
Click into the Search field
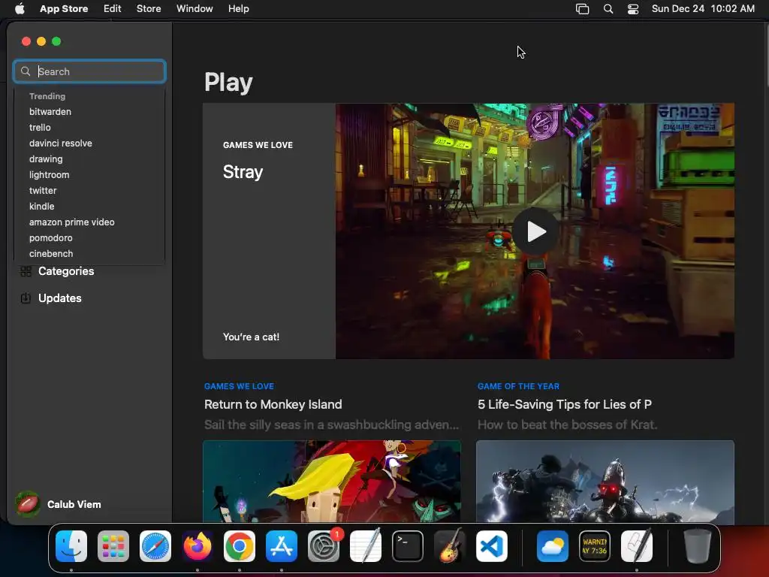point(89,71)
